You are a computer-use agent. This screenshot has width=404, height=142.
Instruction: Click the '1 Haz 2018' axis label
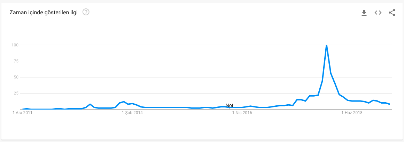point(352,113)
